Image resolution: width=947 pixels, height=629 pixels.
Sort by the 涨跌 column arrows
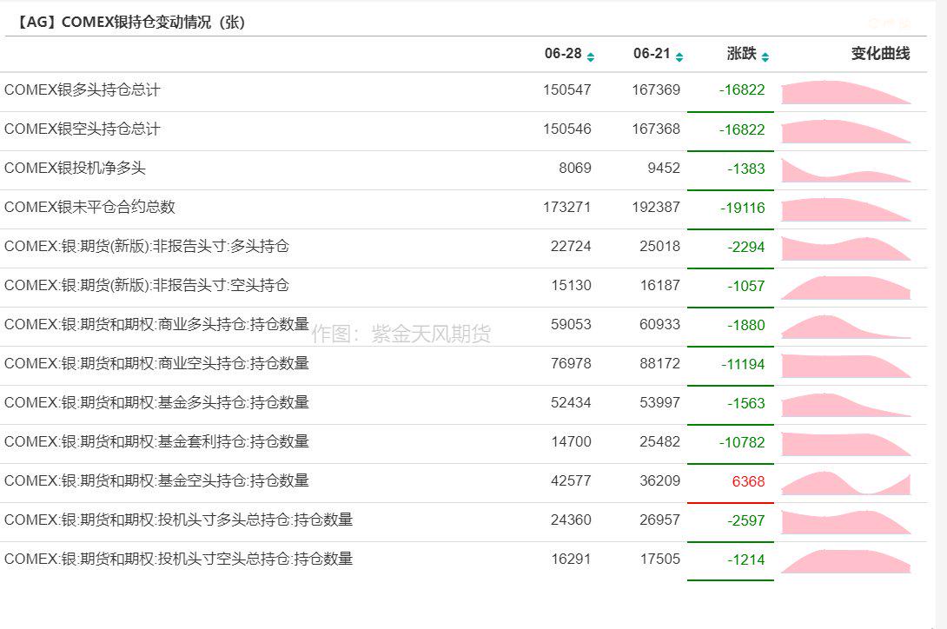(x=765, y=56)
